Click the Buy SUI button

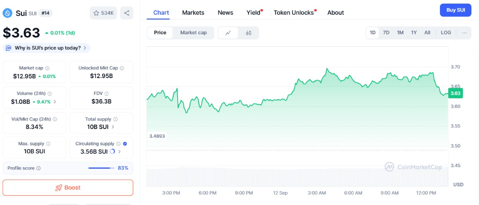tap(455, 10)
